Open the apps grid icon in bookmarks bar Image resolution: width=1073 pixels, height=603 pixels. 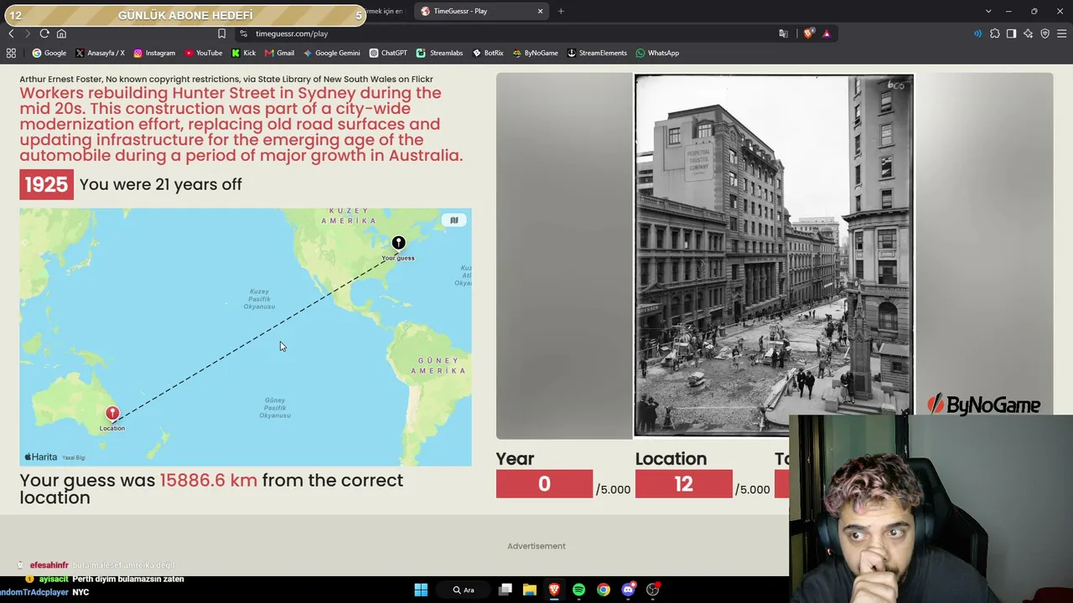pos(11,53)
